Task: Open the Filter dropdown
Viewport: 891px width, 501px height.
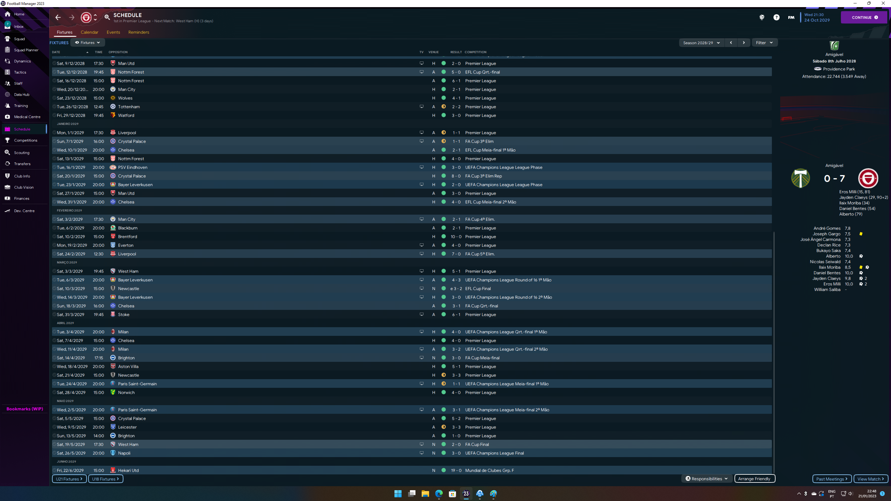Action: pyautogui.click(x=764, y=43)
